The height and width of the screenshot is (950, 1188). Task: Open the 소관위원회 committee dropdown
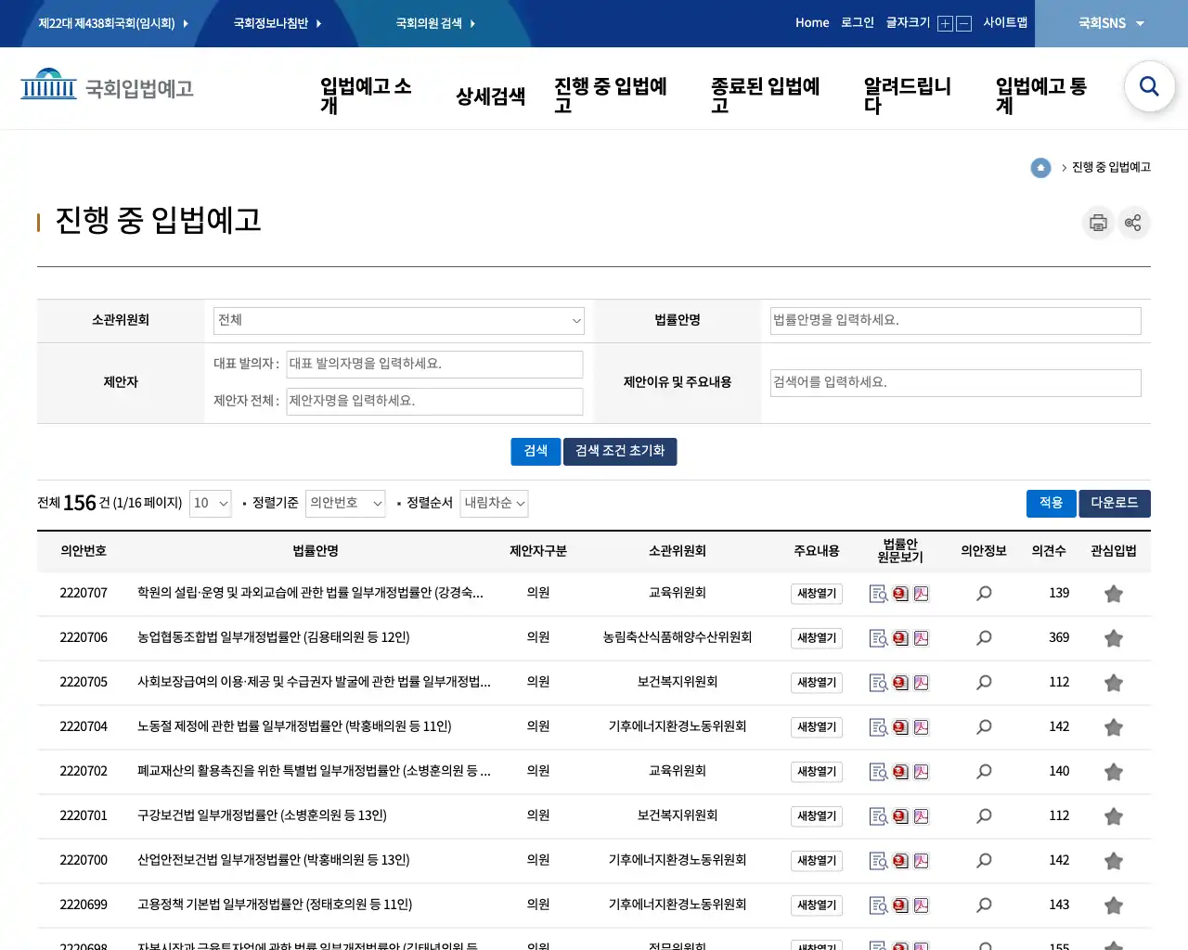(399, 321)
